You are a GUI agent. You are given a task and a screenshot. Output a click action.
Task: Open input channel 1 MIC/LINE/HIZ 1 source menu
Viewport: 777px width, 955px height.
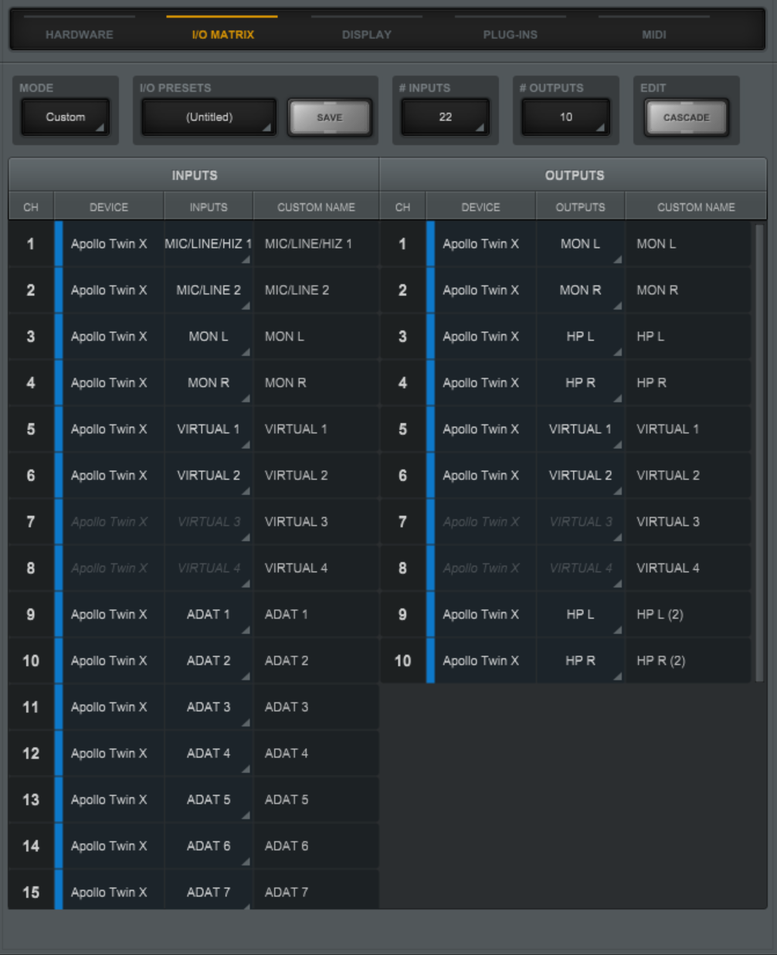[209, 244]
